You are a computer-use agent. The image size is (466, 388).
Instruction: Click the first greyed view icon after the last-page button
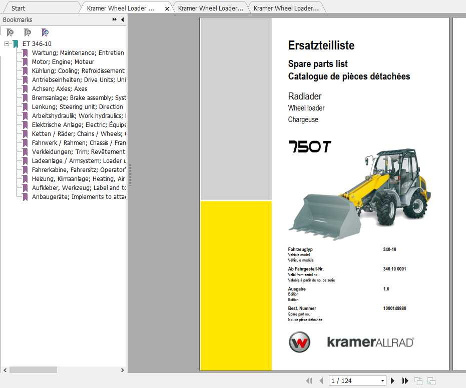point(418,380)
